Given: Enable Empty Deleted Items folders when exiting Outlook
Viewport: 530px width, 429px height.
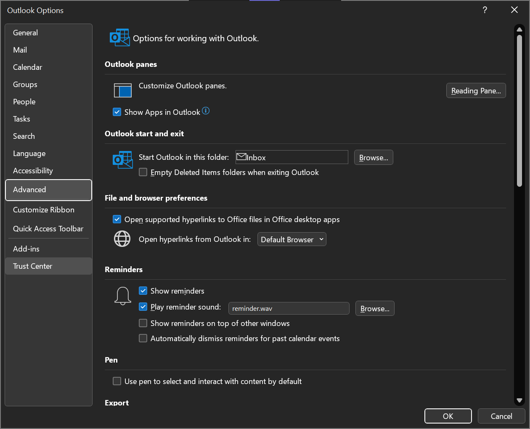Looking at the screenshot, I should pyautogui.click(x=143, y=172).
